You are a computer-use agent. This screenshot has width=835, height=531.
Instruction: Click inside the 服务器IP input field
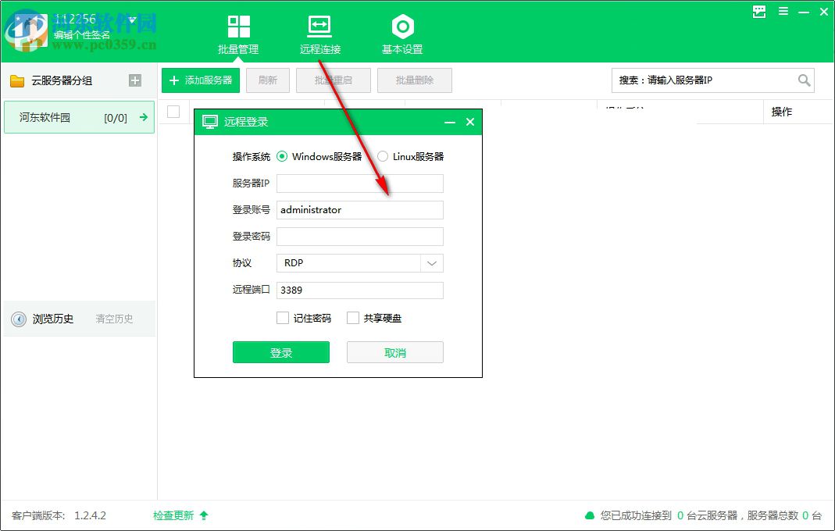pos(359,183)
